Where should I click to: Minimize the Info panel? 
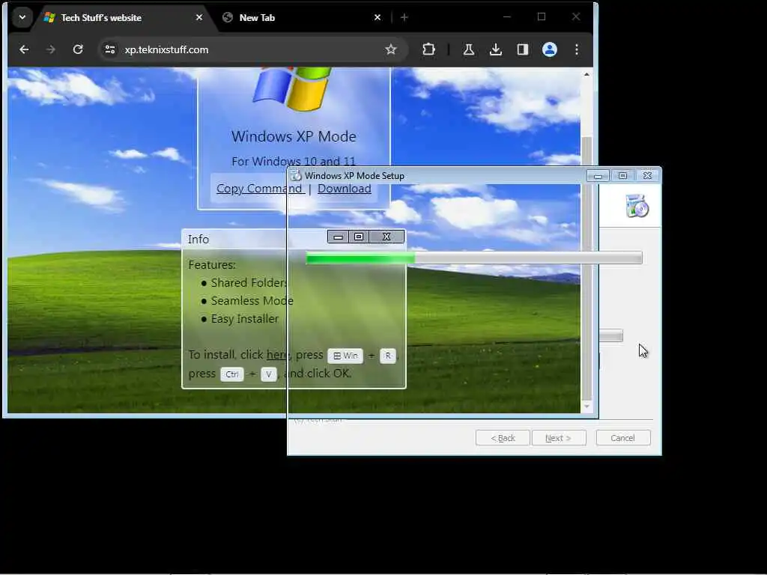point(338,237)
